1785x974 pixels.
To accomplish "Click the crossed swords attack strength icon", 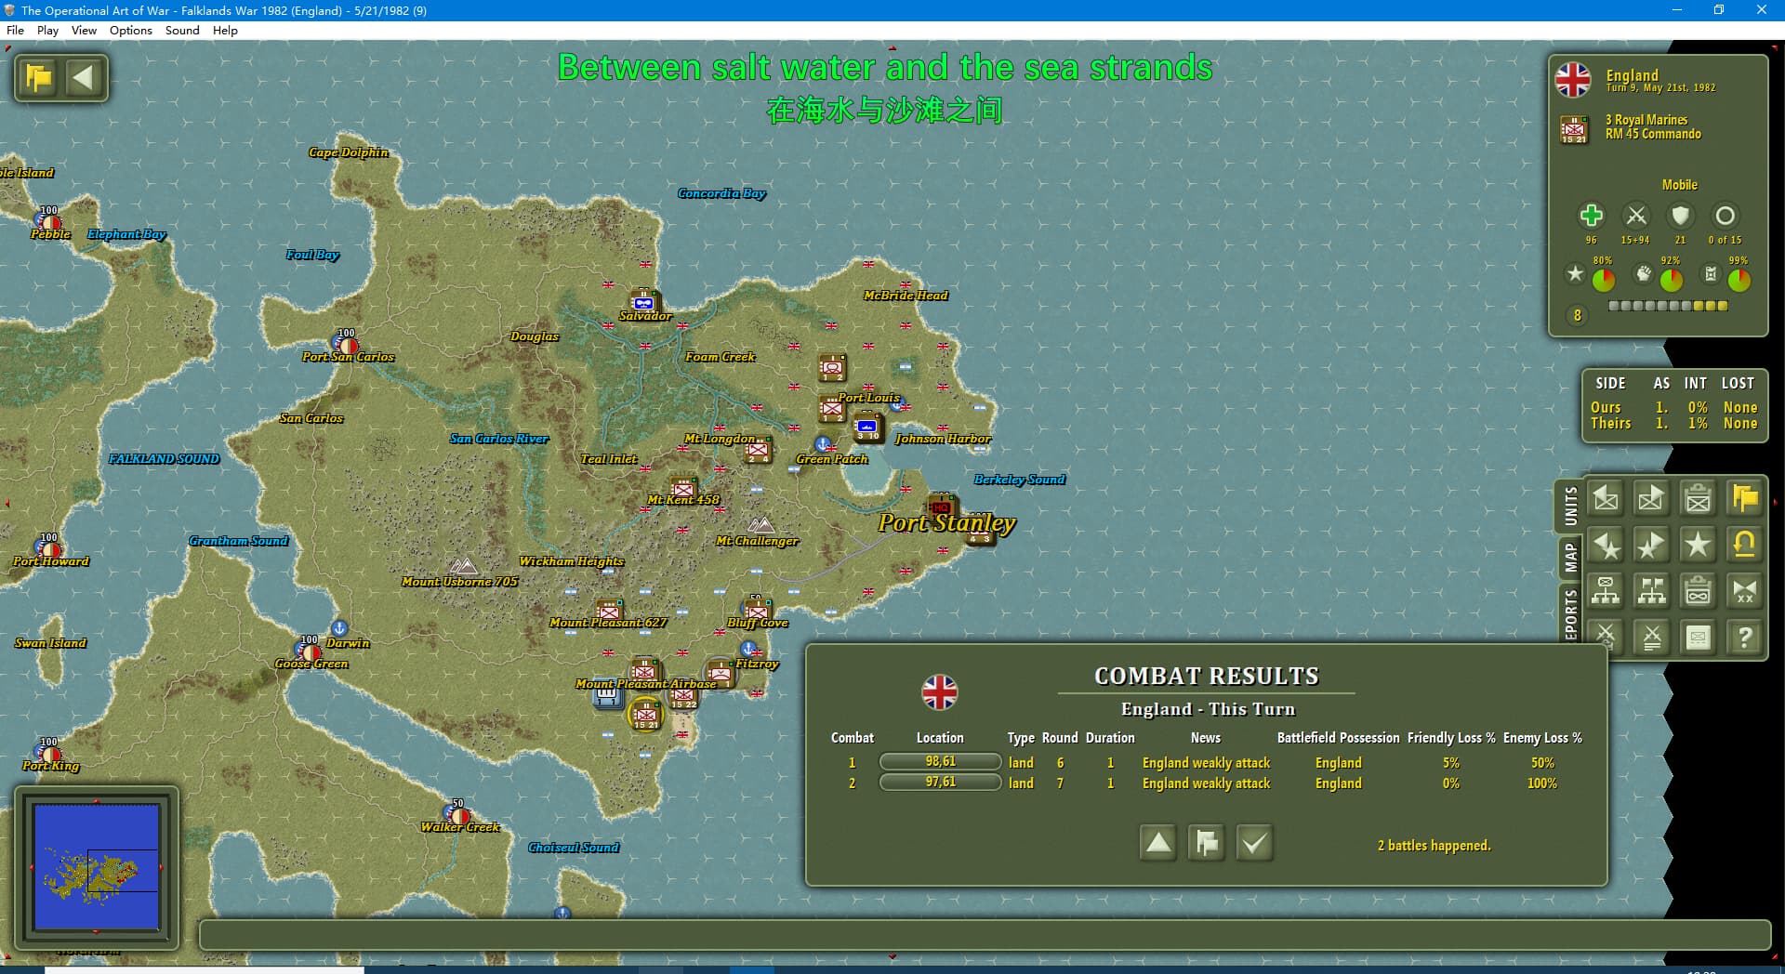I will click(1635, 216).
